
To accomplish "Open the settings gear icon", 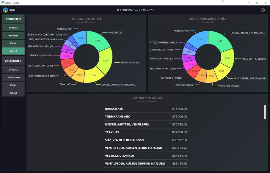I will click(263, 10).
